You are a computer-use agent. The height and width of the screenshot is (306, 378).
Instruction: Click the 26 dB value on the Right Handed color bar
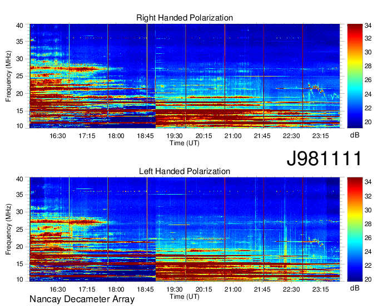(368, 80)
